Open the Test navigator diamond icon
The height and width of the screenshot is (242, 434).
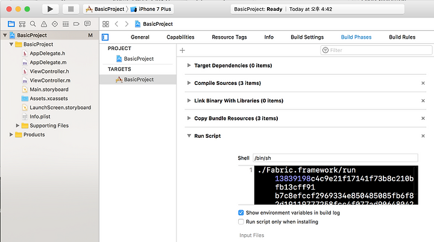(x=55, y=24)
